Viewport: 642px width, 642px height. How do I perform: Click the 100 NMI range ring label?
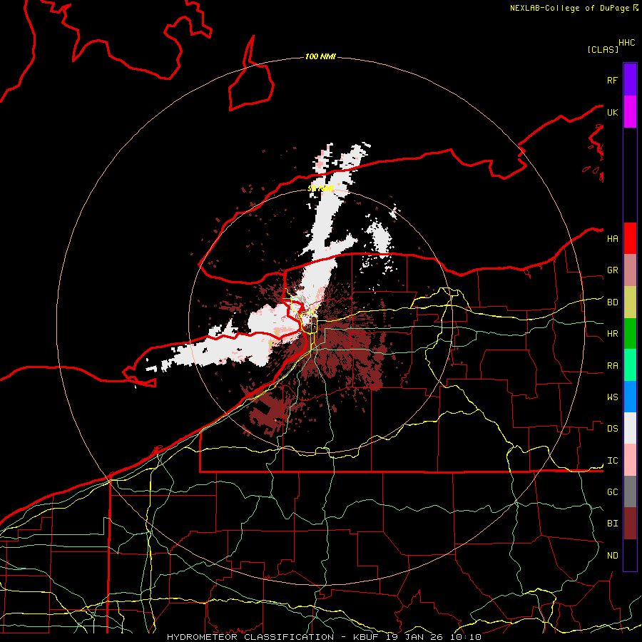tap(320, 56)
